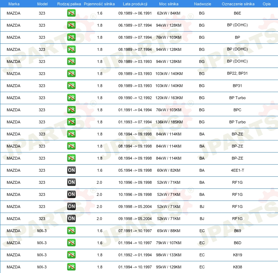Click the date range 06.1989 -> 07.1994
Image resolution: width=278 pixels, height=273 pixels.
(x=135, y=25)
